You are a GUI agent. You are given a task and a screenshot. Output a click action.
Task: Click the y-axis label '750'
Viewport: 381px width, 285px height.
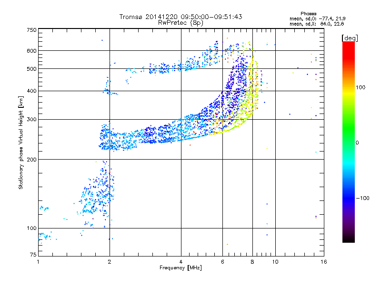coord(31,30)
